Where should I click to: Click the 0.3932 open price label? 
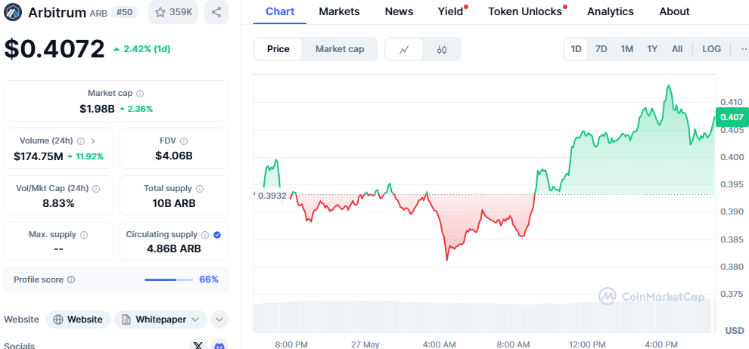pyautogui.click(x=272, y=196)
